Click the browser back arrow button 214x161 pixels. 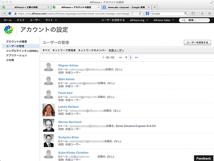tap(5, 14)
